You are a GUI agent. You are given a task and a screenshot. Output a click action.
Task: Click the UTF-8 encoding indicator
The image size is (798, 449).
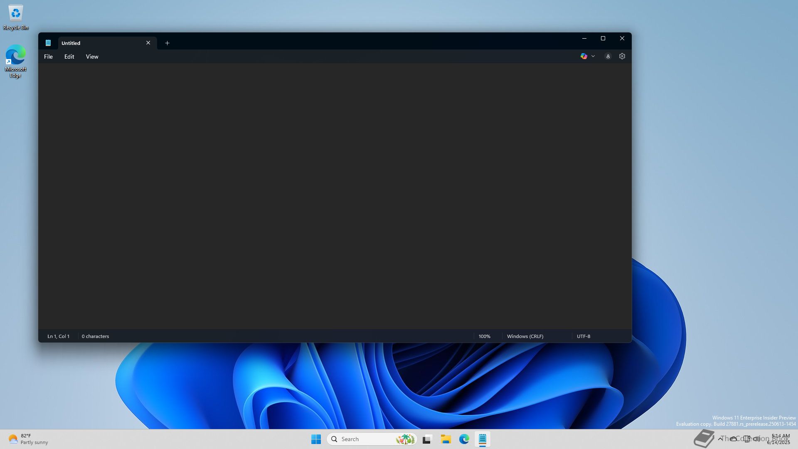point(583,336)
